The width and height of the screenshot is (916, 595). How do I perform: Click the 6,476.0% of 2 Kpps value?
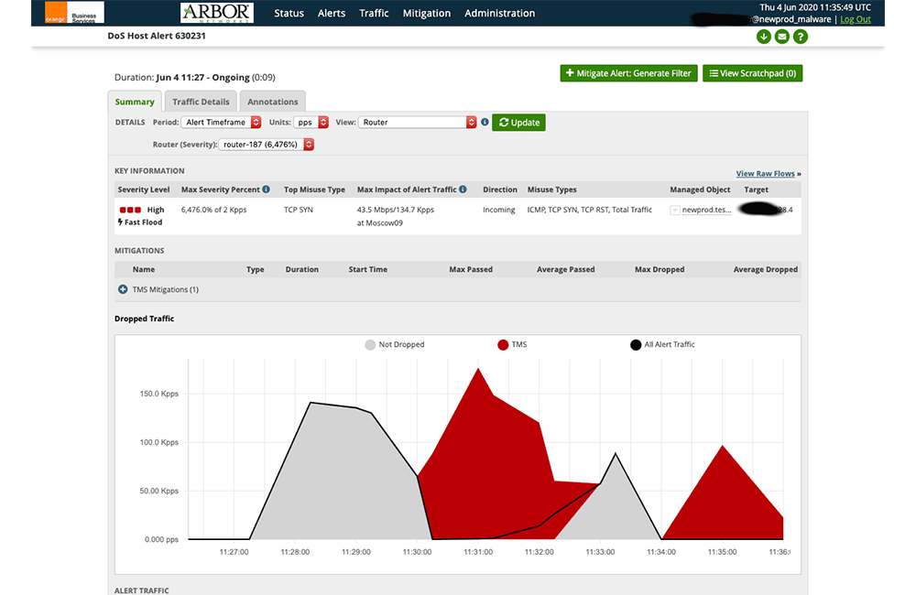point(213,210)
